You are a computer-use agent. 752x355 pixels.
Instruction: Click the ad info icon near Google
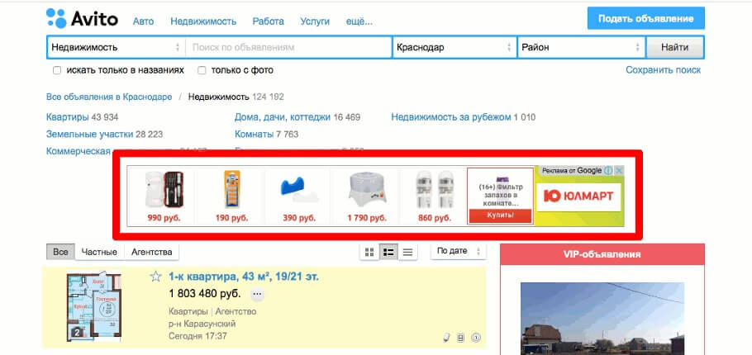tap(608, 171)
